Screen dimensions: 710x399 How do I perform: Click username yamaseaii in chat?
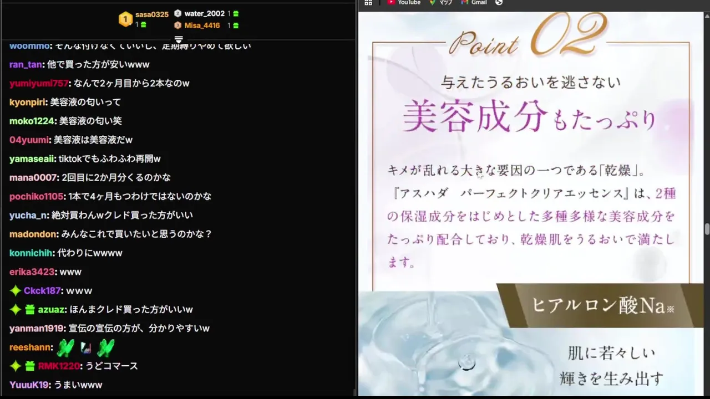click(32, 158)
